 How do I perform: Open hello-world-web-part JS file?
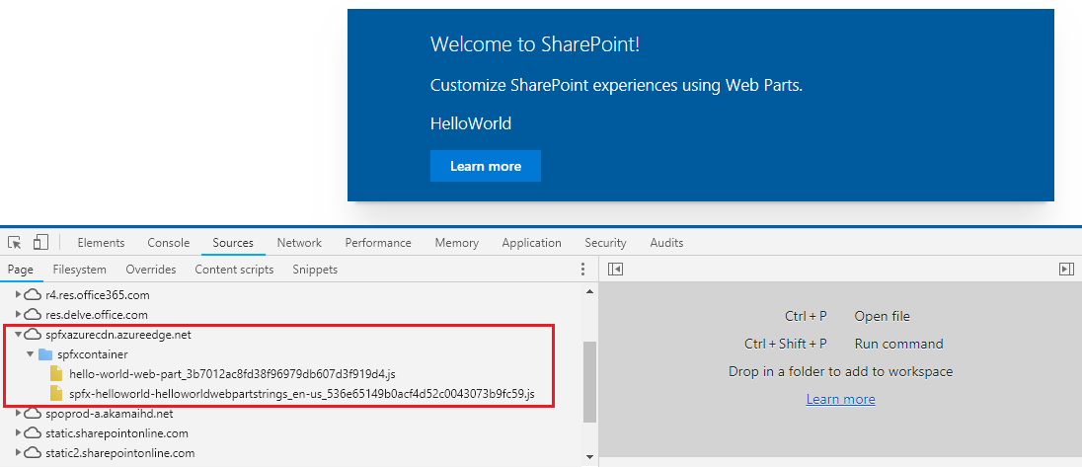tap(232, 374)
